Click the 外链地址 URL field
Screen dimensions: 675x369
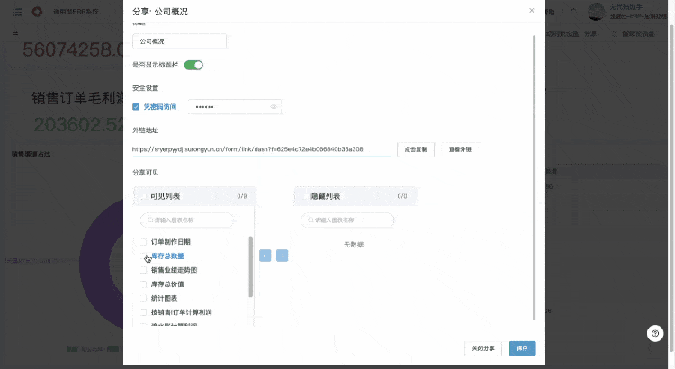point(261,149)
